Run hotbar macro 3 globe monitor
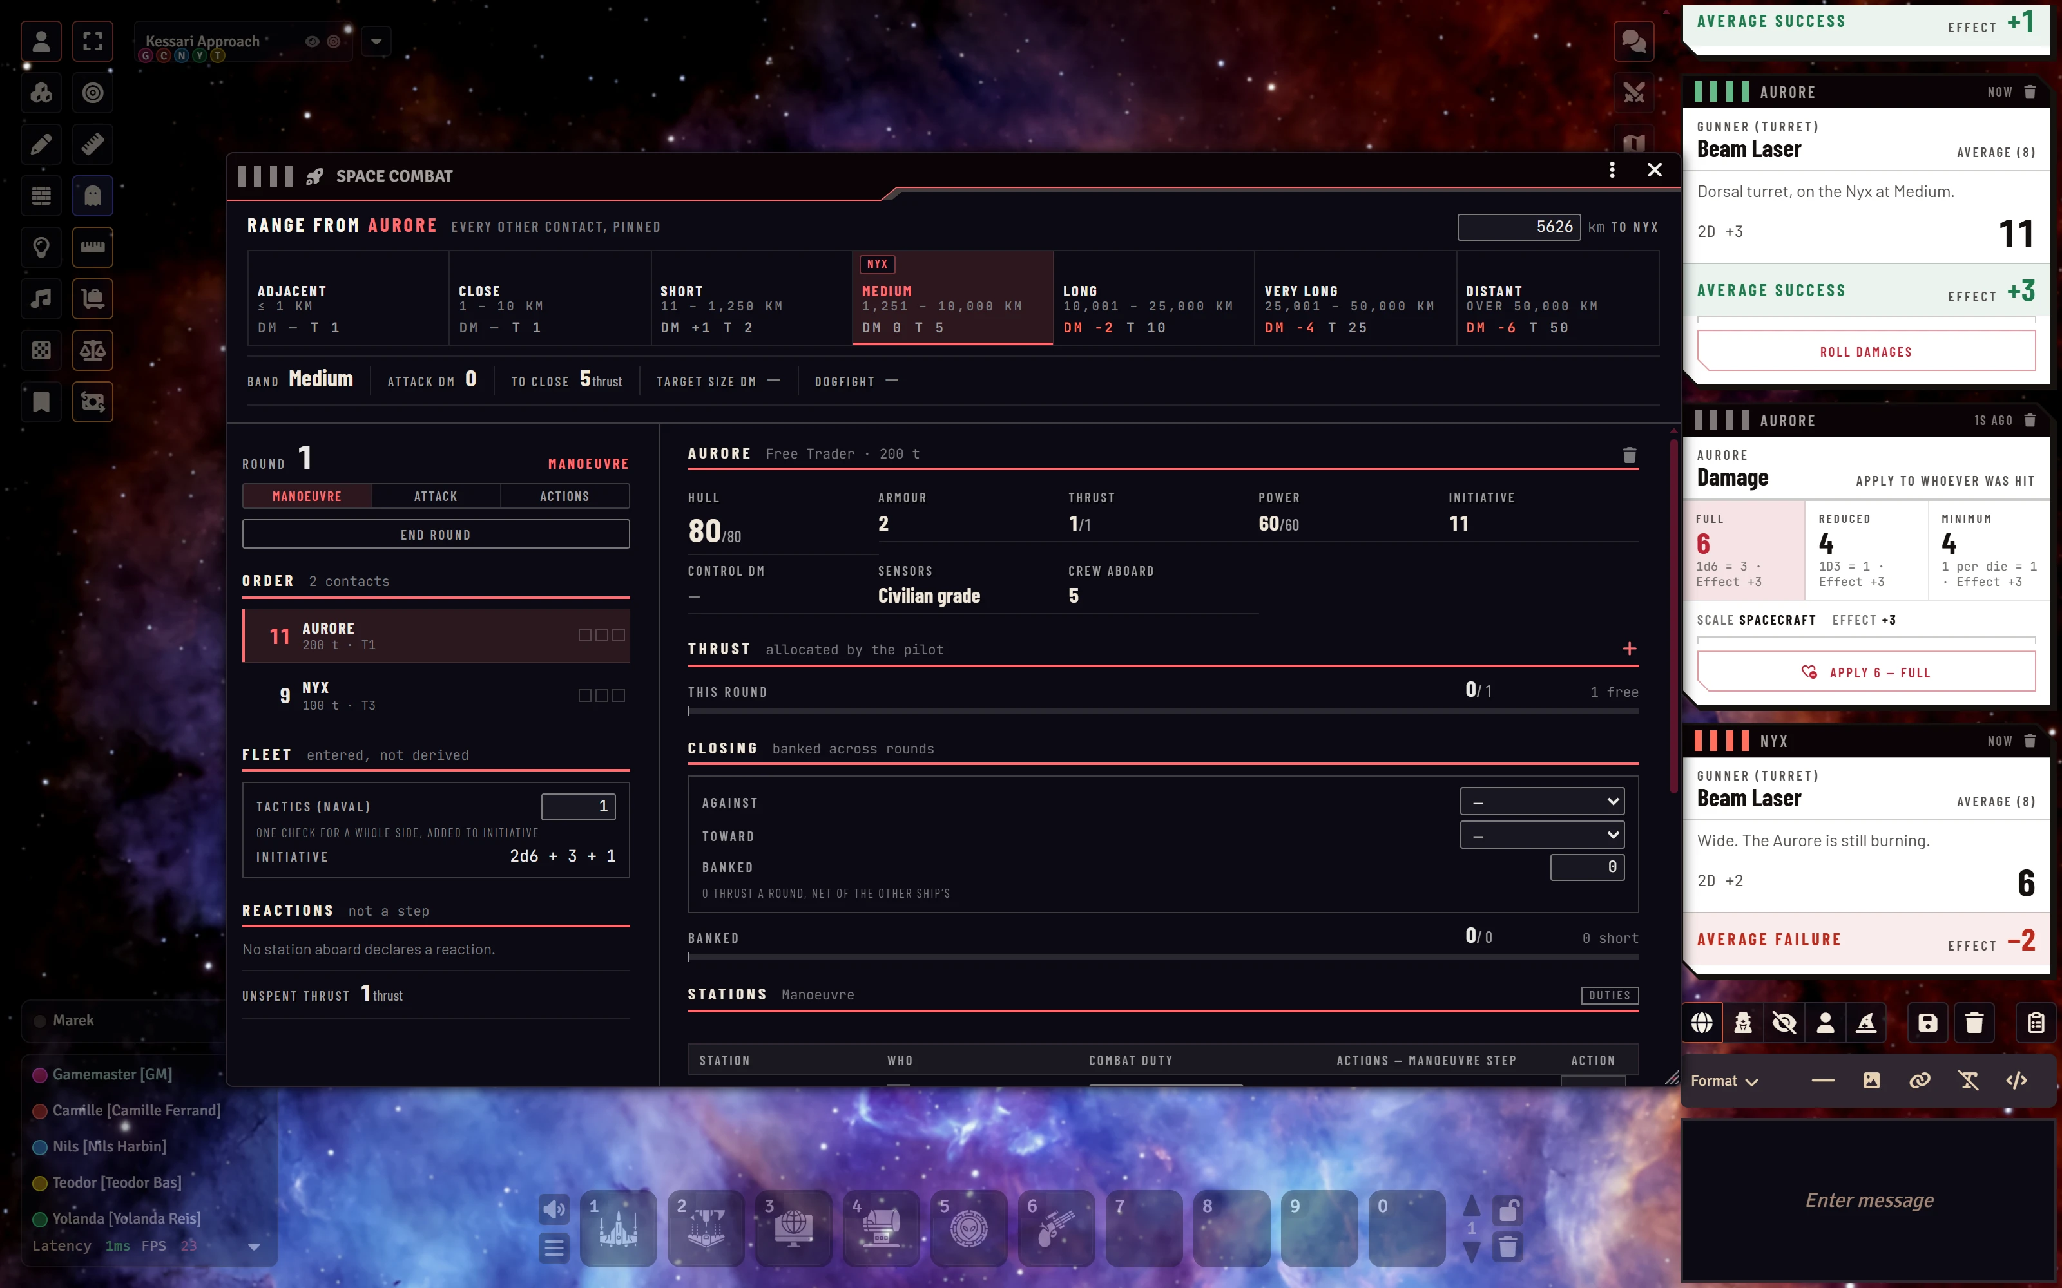2062x1288 pixels. tap(793, 1228)
